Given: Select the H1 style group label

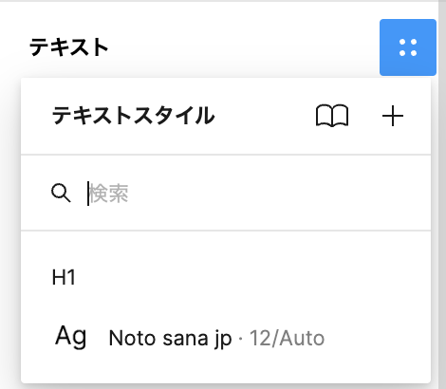Looking at the screenshot, I should (x=64, y=277).
